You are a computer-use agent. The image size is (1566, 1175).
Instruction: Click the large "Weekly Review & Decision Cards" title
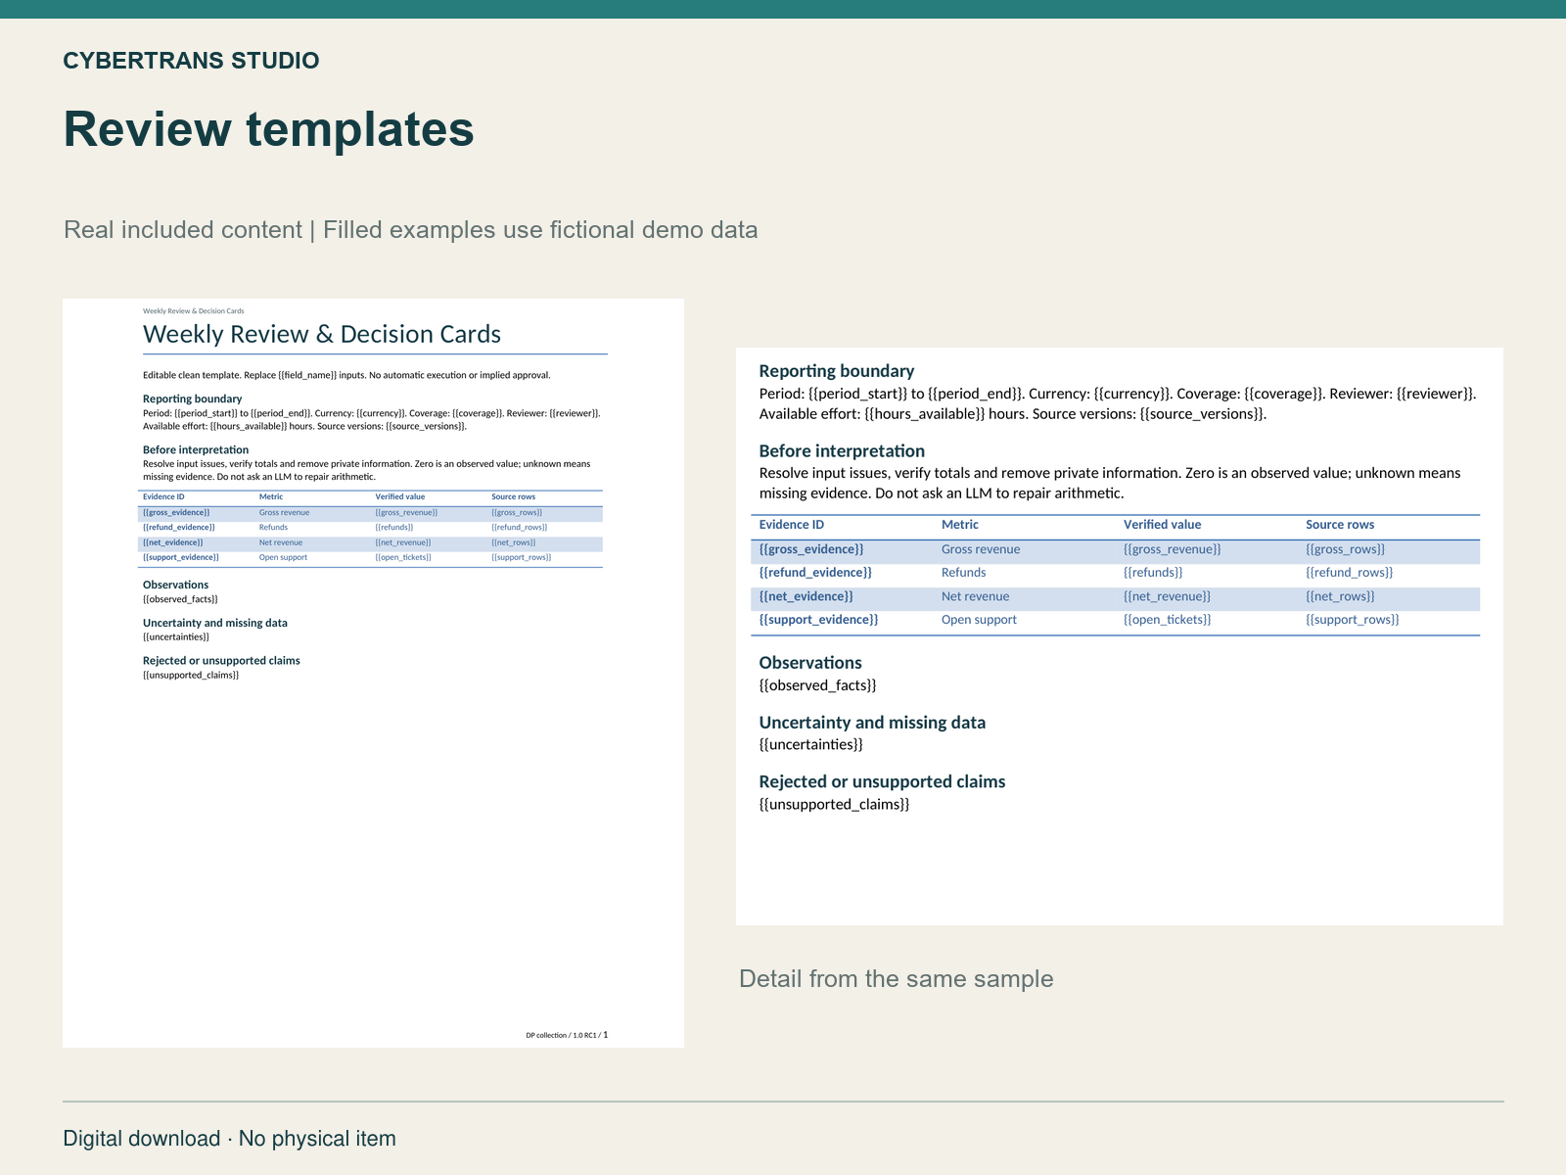[x=322, y=334]
